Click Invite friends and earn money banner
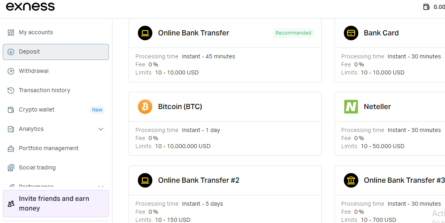Screen dimensions: 445x223 pyautogui.click(x=56, y=203)
